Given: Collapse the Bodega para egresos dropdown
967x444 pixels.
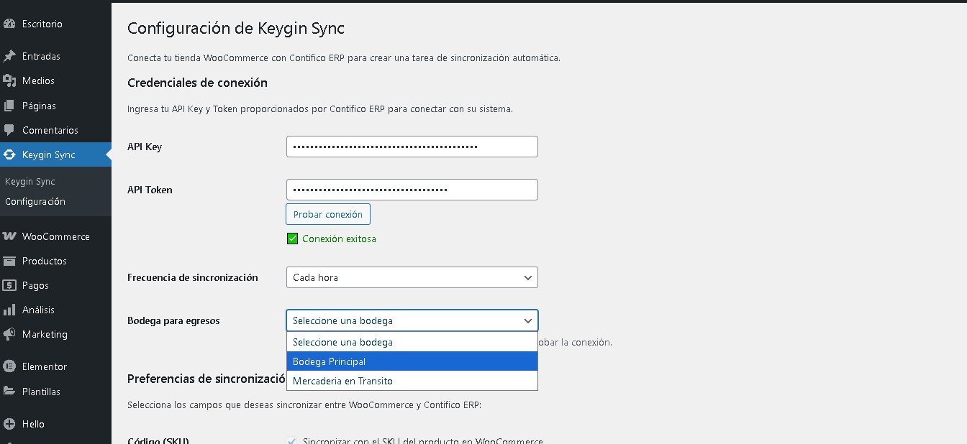Looking at the screenshot, I should click(x=412, y=320).
